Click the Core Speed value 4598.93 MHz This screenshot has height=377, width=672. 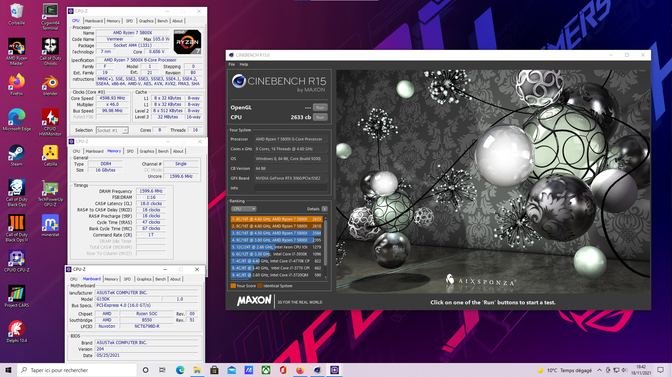pos(112,98)
